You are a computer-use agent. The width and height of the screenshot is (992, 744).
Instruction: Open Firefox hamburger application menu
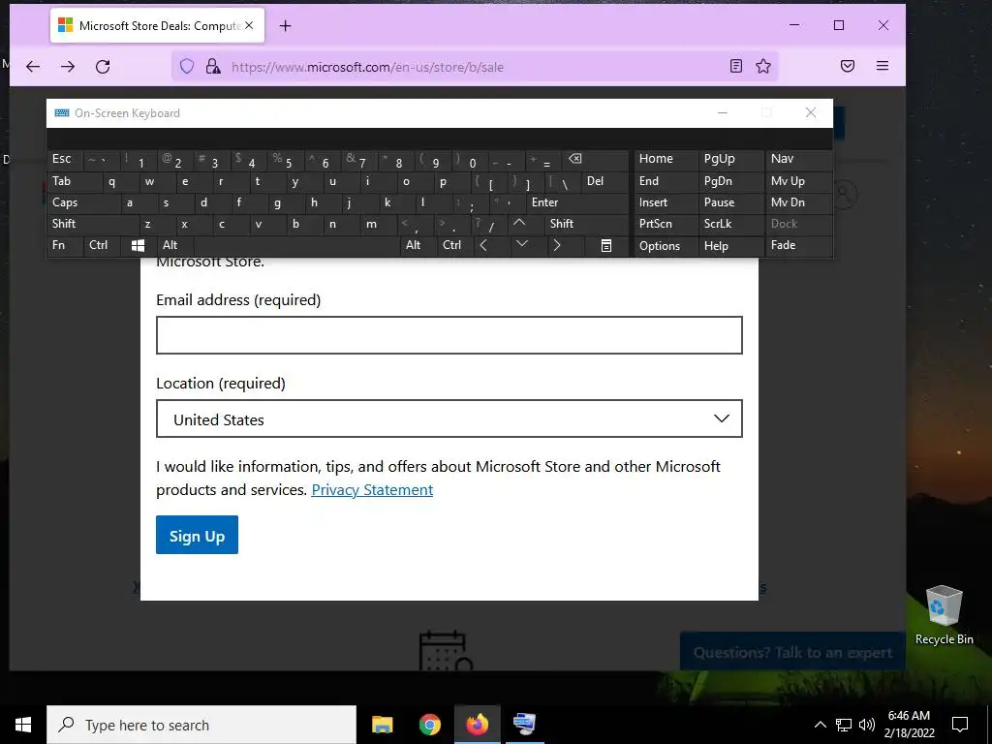tap(883, 66)
